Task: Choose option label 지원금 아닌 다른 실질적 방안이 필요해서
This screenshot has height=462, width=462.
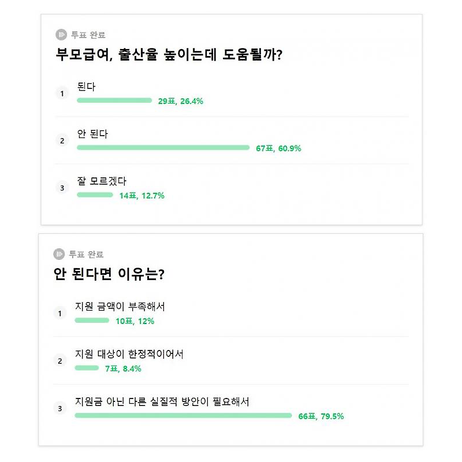Action: [162, 401]
